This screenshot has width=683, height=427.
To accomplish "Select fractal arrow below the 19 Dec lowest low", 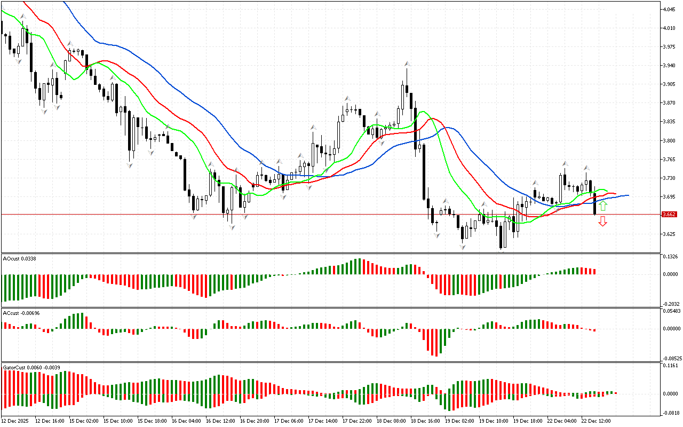I will 502,251.
